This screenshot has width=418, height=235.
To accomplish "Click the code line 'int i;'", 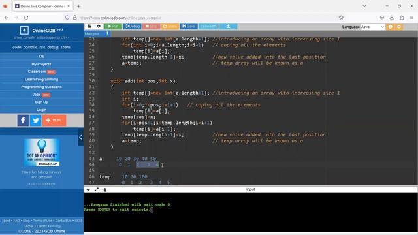I will (x=130, y=99).
